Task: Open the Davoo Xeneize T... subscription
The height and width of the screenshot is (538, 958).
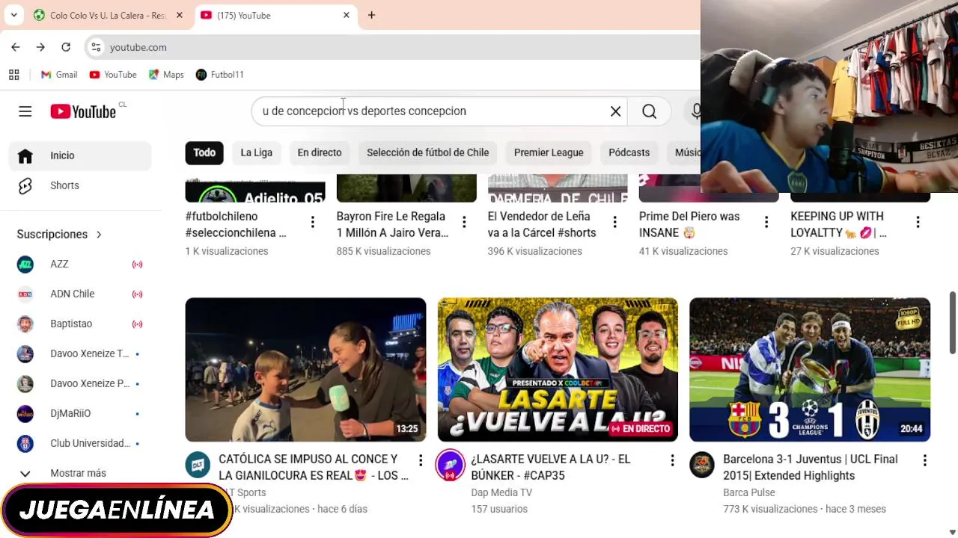Action: pos(80,353)
